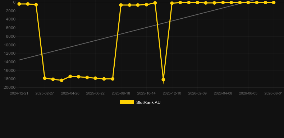Select the yellow data point above 2026-02-09
The width and height of the screenshot is (284, 138).
coord(197,3)
